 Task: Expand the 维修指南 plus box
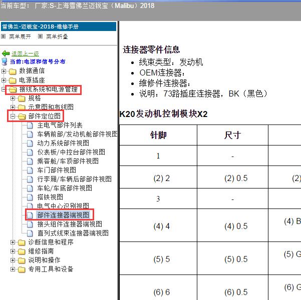coord(13,251)
